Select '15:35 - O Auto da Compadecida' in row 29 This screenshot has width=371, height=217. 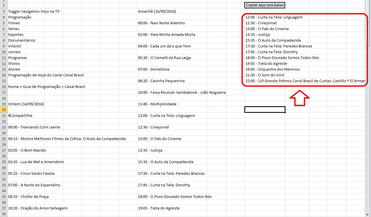pos(166,162)
